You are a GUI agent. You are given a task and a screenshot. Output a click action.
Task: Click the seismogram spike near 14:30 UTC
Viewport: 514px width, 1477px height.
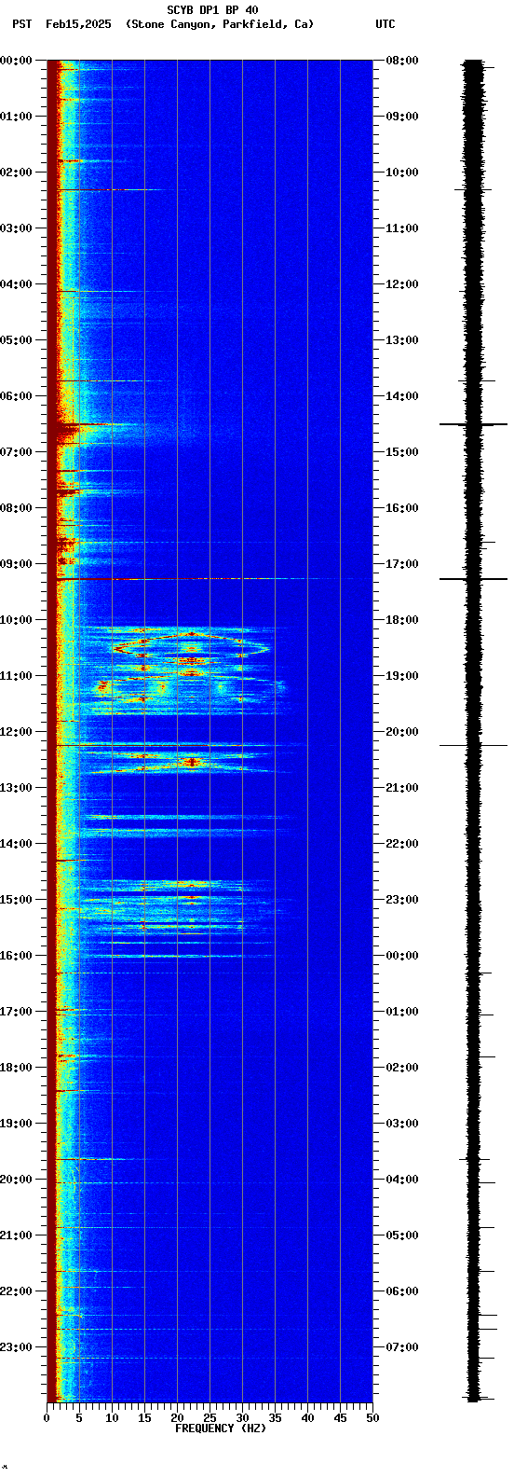pos(474,424)
